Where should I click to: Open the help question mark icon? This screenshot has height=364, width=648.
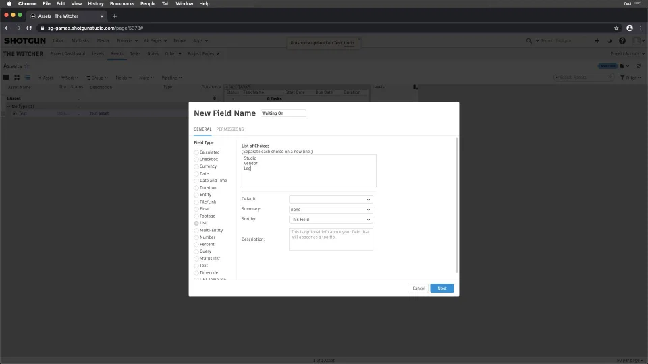point(622,41)
